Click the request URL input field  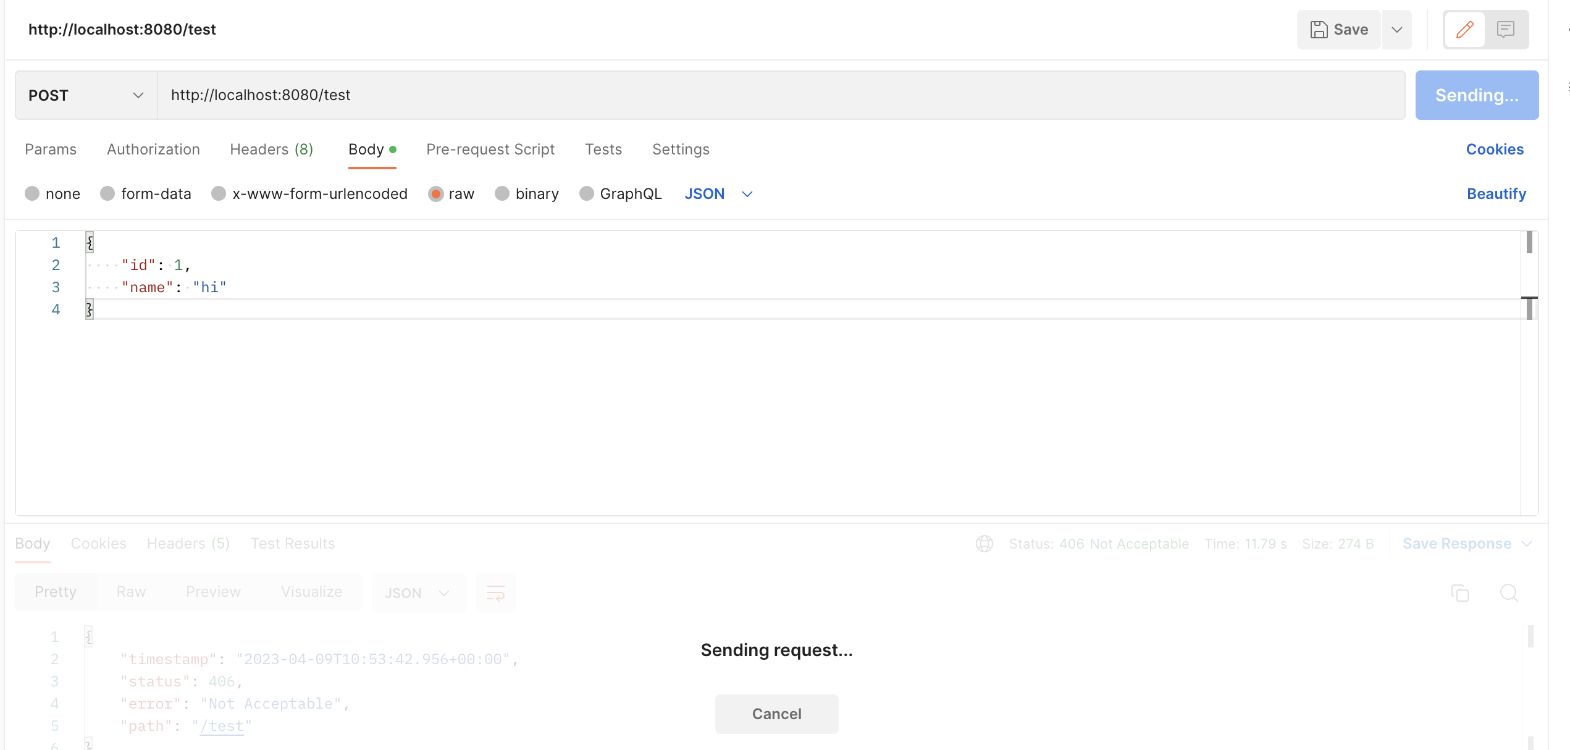(781, 95)
